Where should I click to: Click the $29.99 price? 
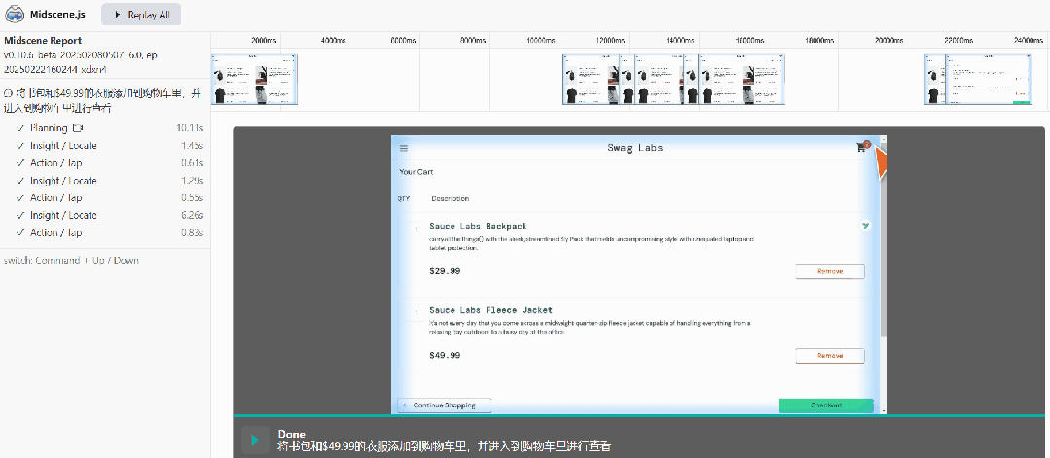pyautogui.click(x=445, y=272)
